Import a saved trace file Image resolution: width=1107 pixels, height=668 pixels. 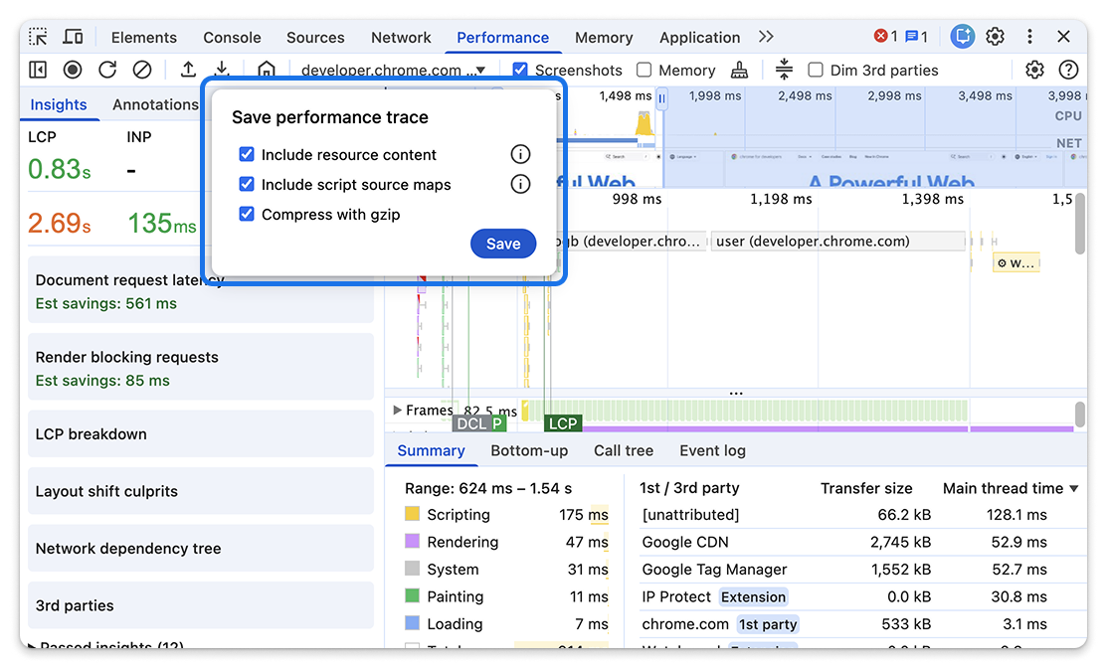(189, 70)
